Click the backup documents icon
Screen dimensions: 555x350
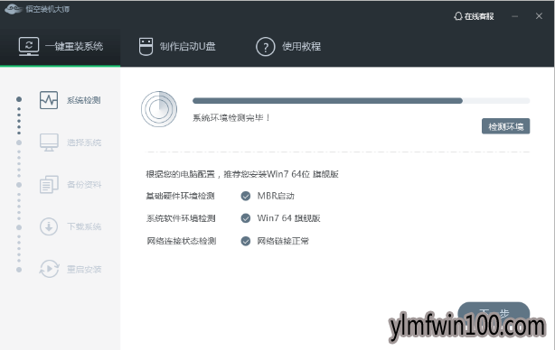[49, 185]
